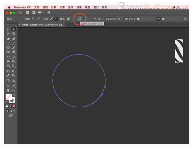The width and height of the screenshot is (191, 146).
Task: Enable Draw Behind mode
Action: pyautogui.click(x=11, y=111)
